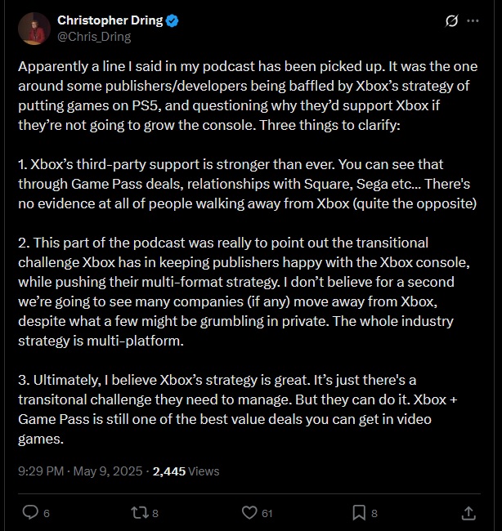Open the @Chris_Dring handle link

pos(94,37)
